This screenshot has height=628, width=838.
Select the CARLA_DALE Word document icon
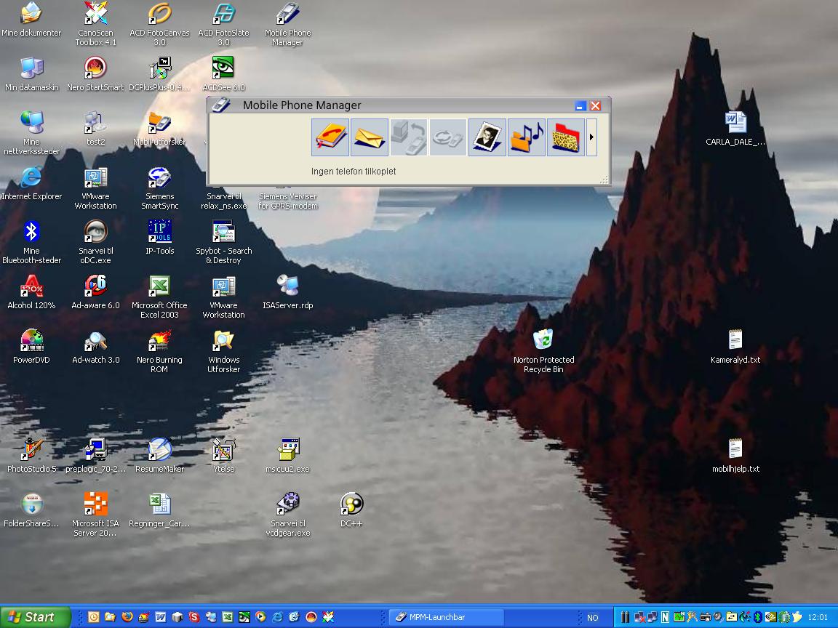click(735, 129)
